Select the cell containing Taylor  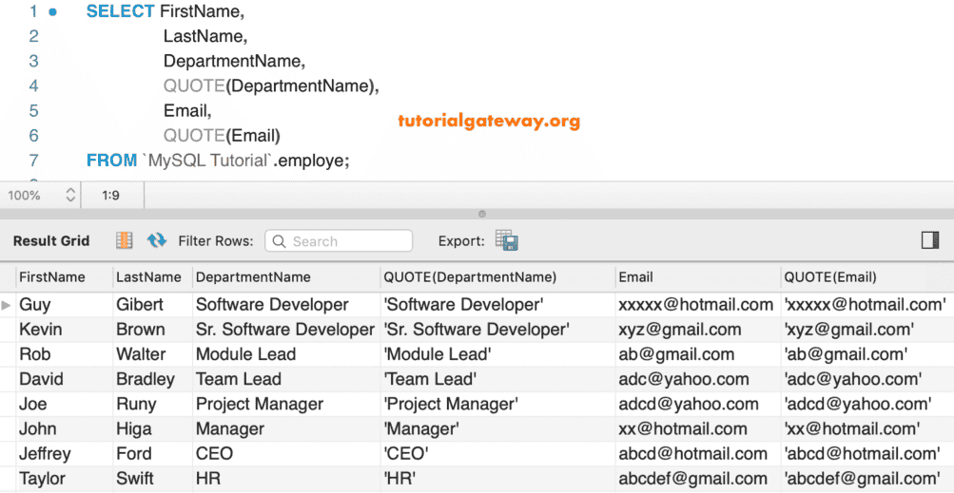pyautogui.click(x=41, y=479)
